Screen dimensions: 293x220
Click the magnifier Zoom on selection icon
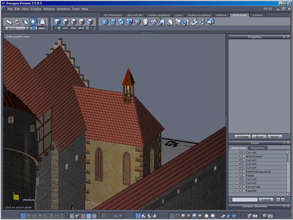pos(115,216)
